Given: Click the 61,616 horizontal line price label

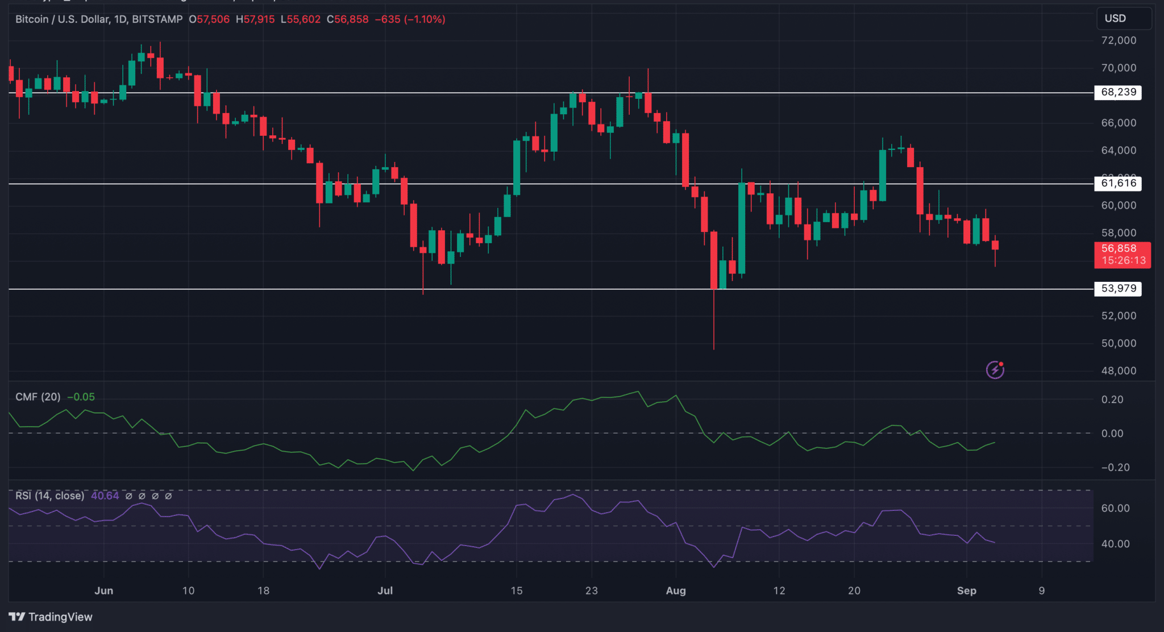Looking at the screenshot, I should pyautogui.click(x=1118, y=183).
